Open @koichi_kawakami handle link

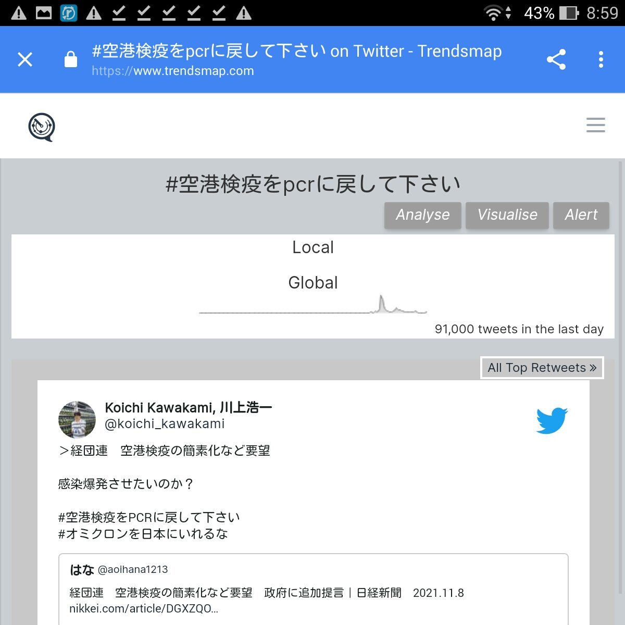[165, 424]
